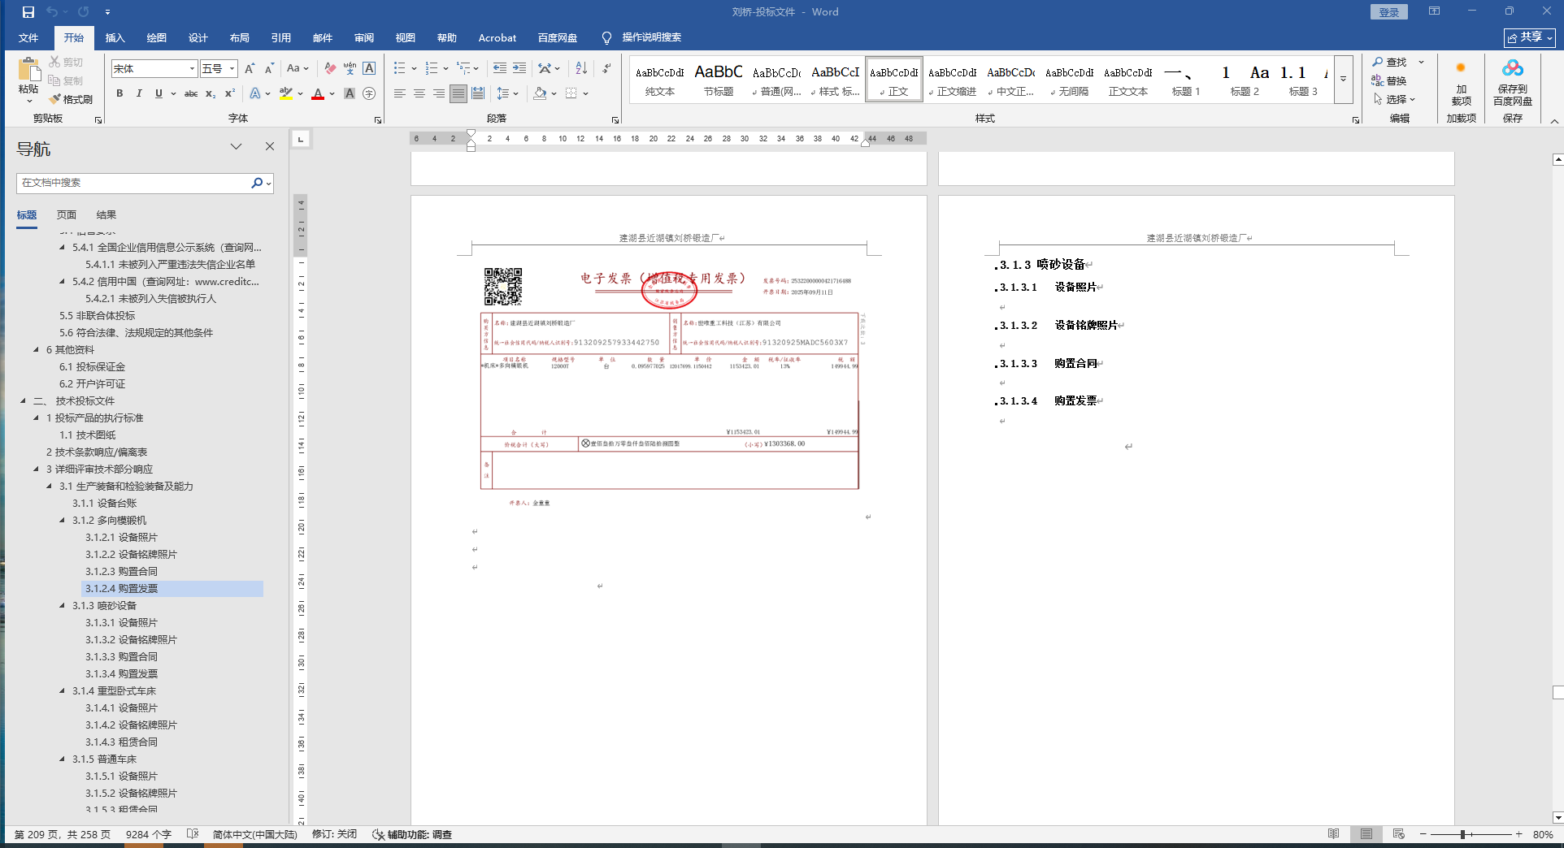Viewport: 1564px width, 848px height.
Task: Open the 插入 Insert tab
Action: click(115, 38)
